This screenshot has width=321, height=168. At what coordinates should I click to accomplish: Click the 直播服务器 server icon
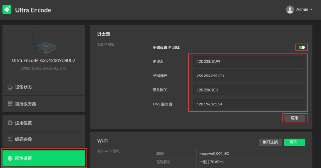(10, 104)
